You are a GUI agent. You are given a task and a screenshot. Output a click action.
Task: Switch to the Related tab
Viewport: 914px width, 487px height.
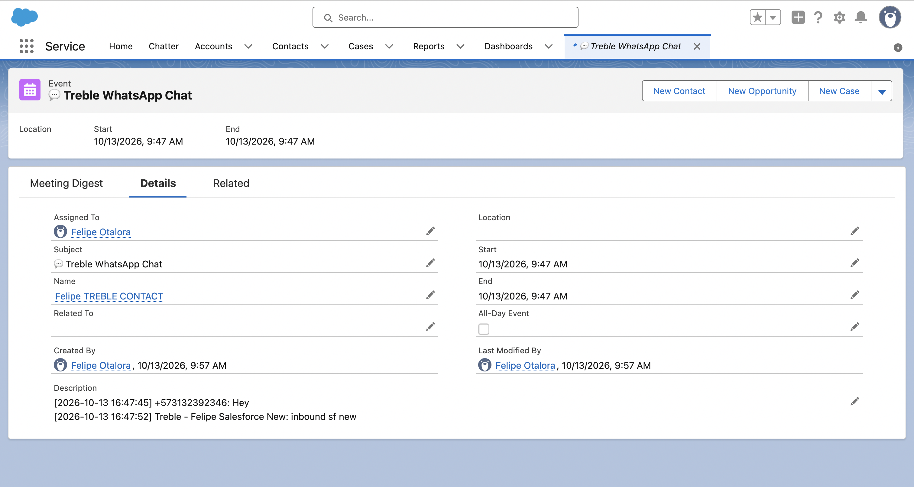click(231, 183)
